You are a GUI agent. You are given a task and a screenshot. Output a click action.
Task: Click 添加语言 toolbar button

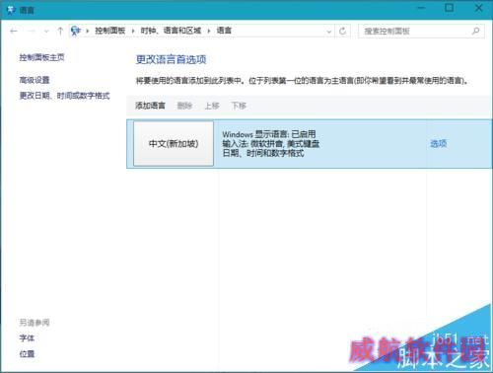pos(150,106)
